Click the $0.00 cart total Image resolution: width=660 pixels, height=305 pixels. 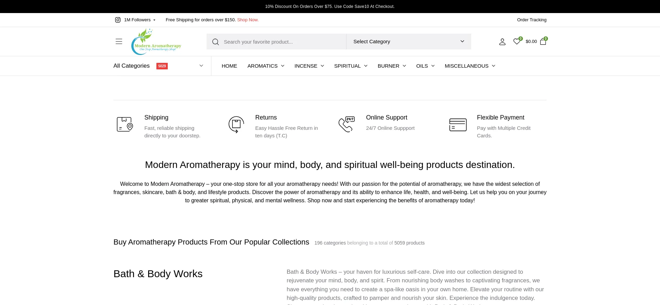click(531, 42)
